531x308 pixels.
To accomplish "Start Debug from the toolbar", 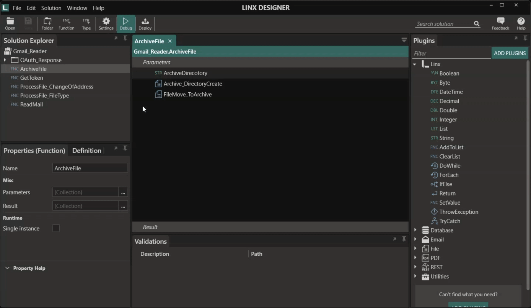I will [126, 24].
